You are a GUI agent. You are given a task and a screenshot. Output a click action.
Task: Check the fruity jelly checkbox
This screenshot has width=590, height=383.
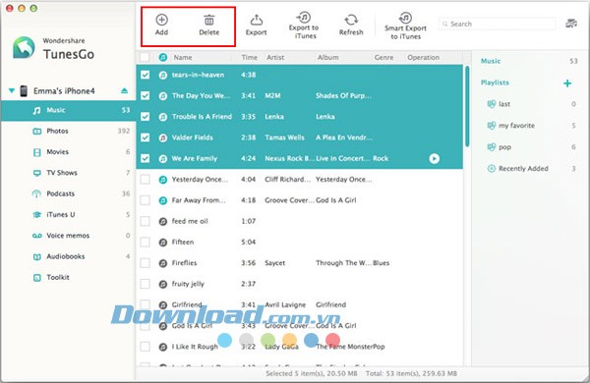point(145,284)
